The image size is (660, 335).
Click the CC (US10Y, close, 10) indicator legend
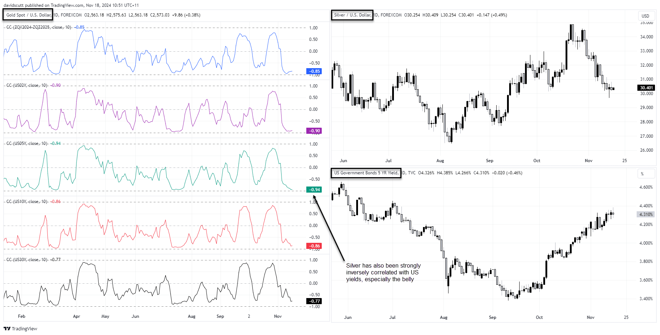[x=27, y=202]
